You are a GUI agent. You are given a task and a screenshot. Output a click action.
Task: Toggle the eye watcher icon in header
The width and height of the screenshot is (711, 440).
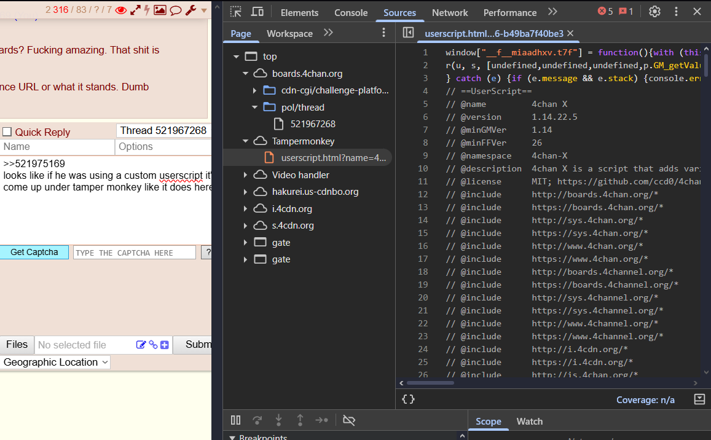121,10
